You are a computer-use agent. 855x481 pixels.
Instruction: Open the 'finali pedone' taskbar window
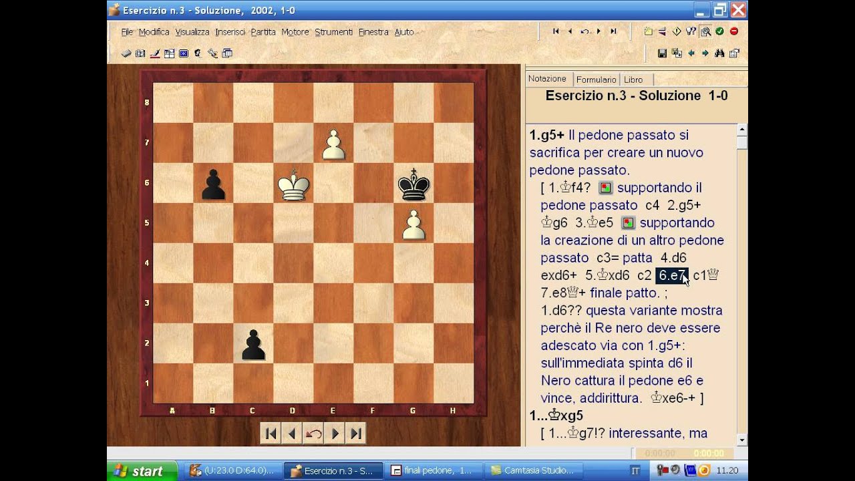433,471
